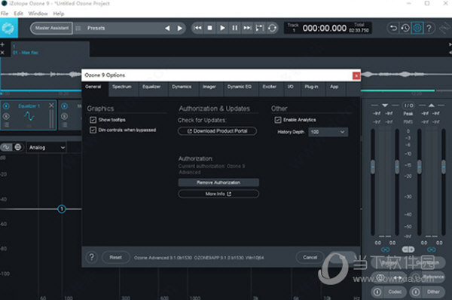Open the Edit menu

pos(18,14)
